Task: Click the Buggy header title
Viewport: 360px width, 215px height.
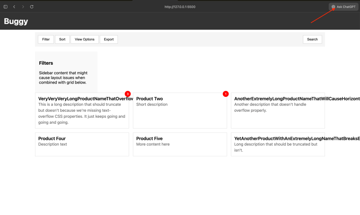Action: coord(16,21)
